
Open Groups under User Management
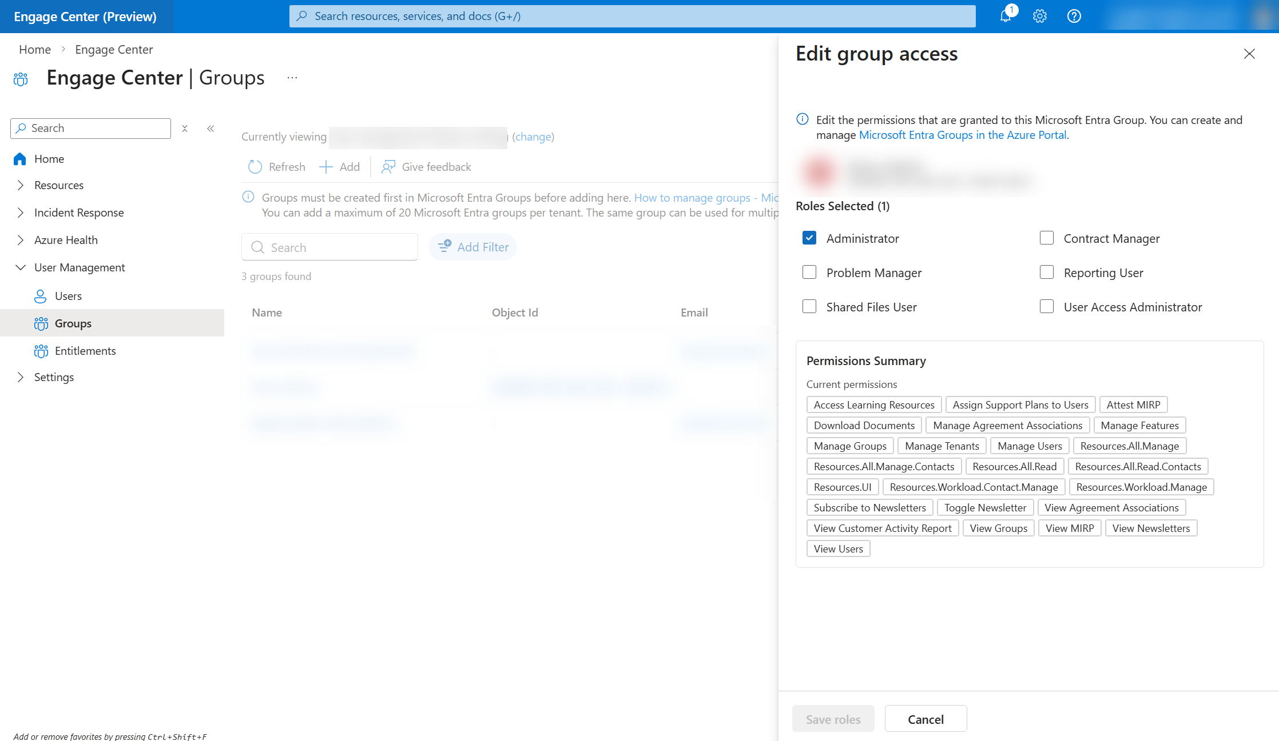click(112, 323)
